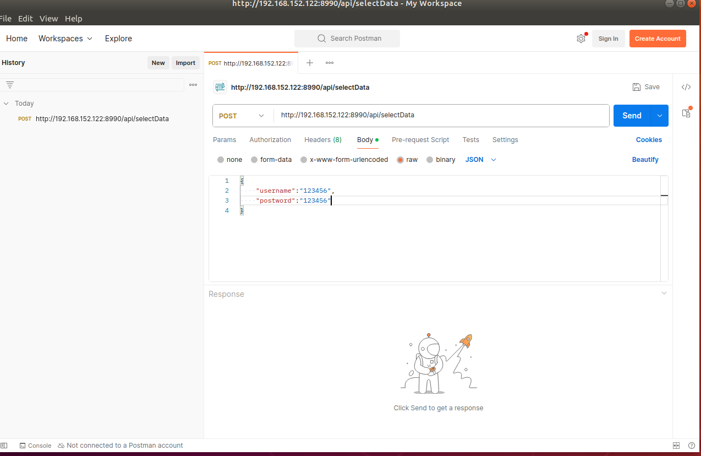Viewport: 701px width, 456px height.
Task: Switch to the Headers (8) tab
Action: 323,140
